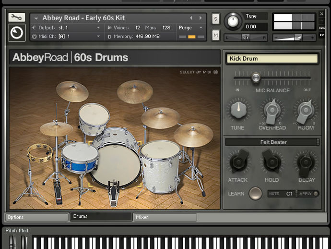This screenshot has width=331, height=249.
Task: Select the middle right cymbal above floor tom
Action: click(160, 118)
